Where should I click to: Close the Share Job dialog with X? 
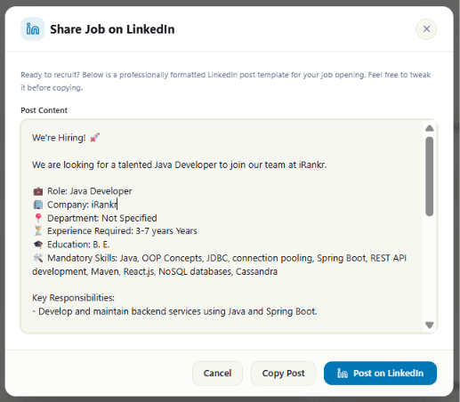426,29
